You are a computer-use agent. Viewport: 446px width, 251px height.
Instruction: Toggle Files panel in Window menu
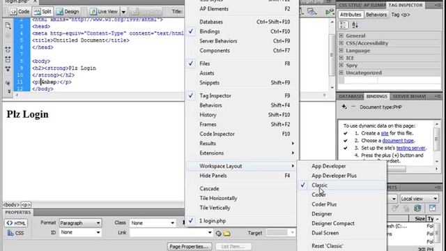click(x=241, y=63)
